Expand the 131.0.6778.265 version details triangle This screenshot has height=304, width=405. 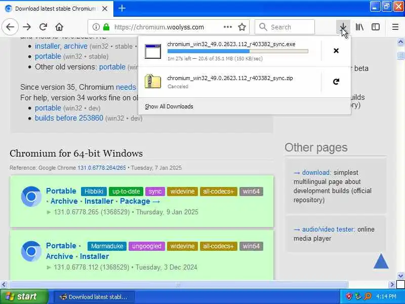[49, 212]
